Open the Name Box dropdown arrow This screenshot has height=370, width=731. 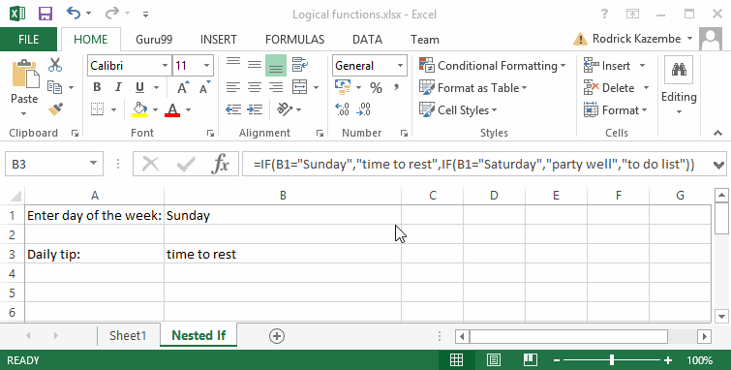click(x=93, y=164)
